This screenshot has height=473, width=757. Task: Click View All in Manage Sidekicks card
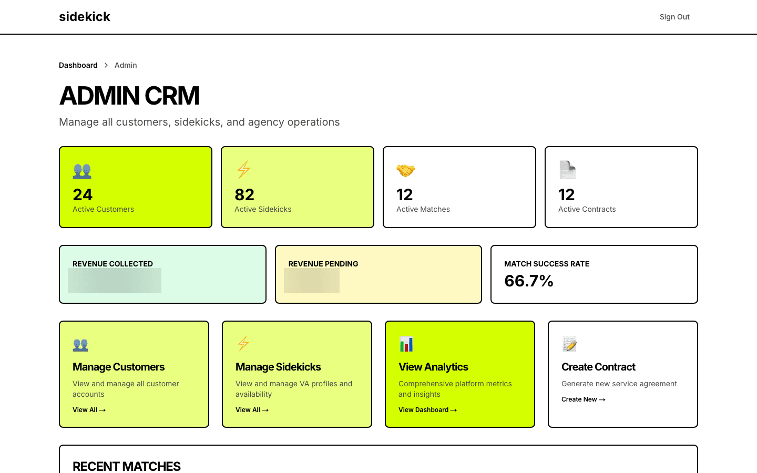[x=252, y=409]
